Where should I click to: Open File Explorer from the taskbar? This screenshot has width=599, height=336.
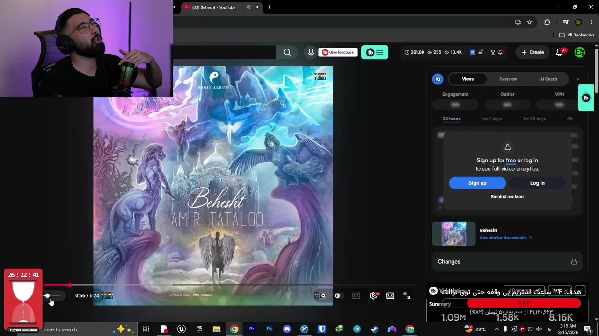tap(216, 329)
